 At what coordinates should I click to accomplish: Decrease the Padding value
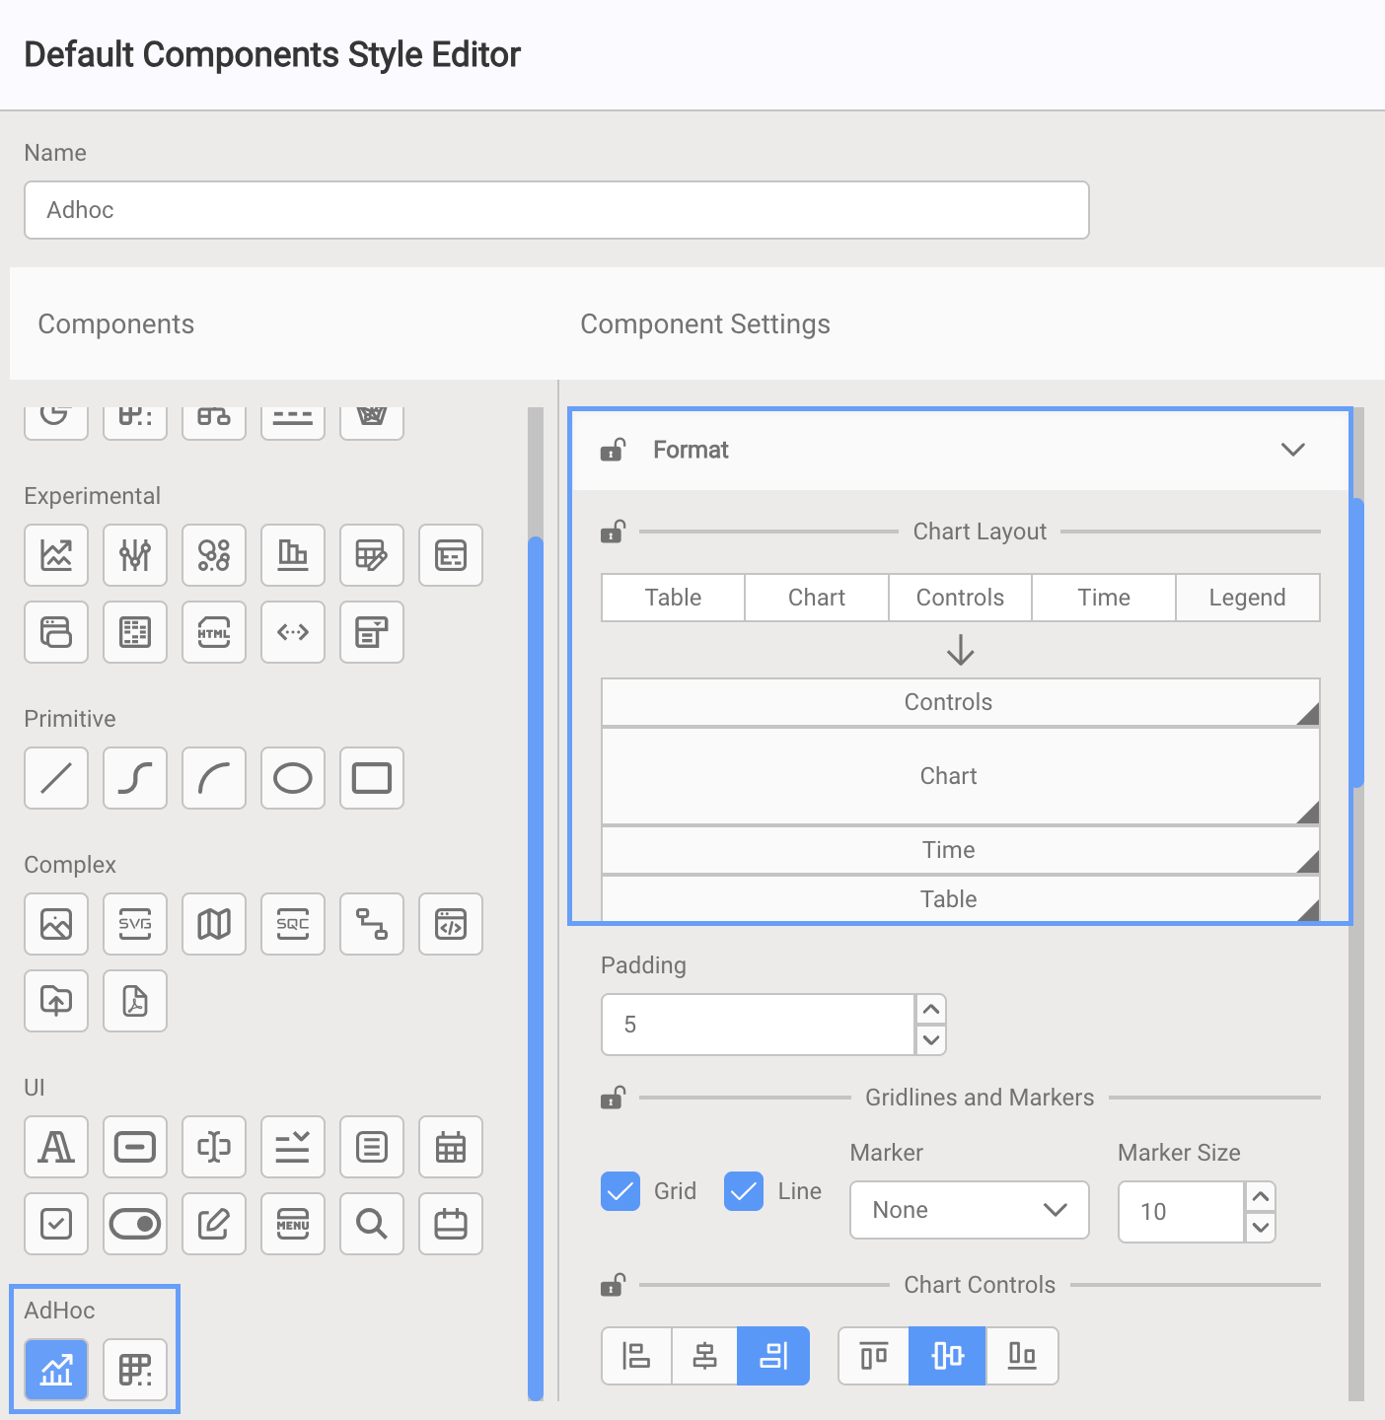(x=931, y=1040)
